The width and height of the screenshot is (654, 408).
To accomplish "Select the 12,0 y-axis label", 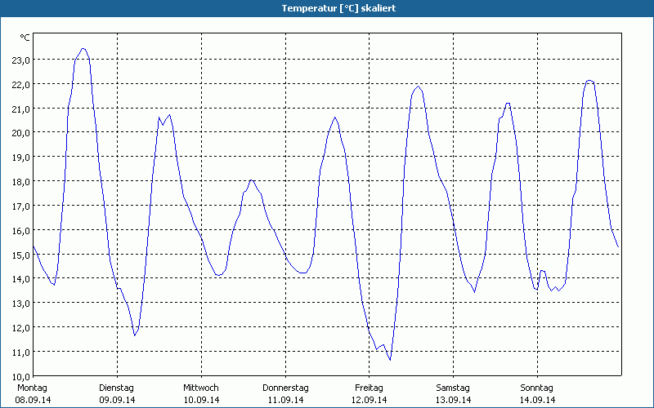I will click(20, 328).
